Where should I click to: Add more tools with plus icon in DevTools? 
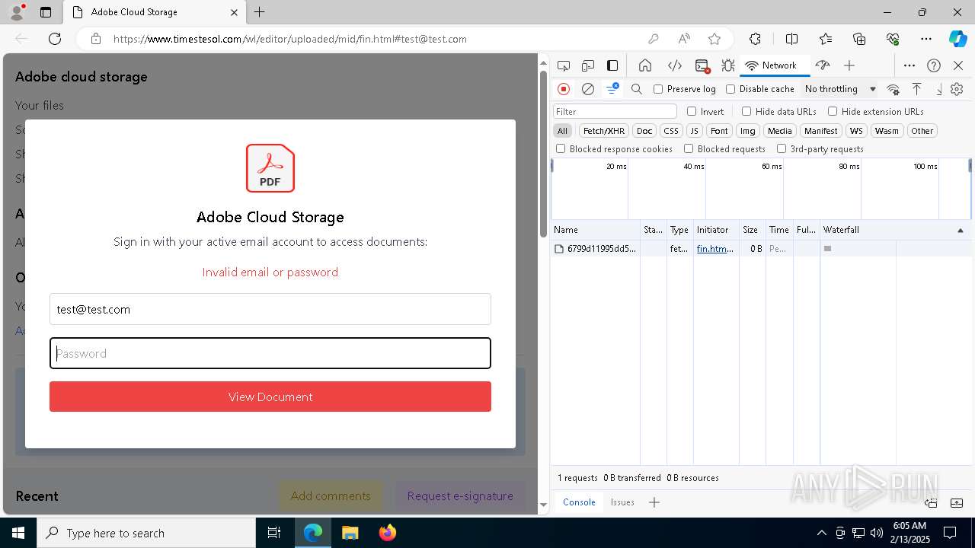[x=849, y=65]
